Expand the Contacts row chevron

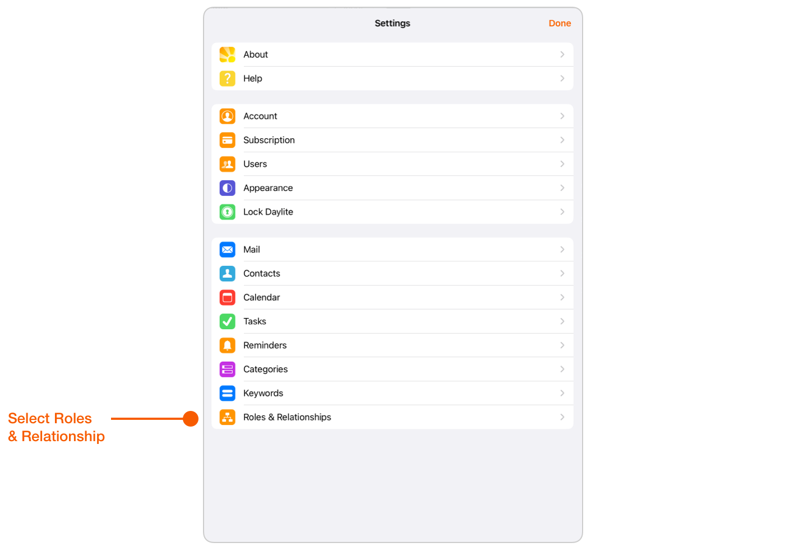click(x=562, y=273)
